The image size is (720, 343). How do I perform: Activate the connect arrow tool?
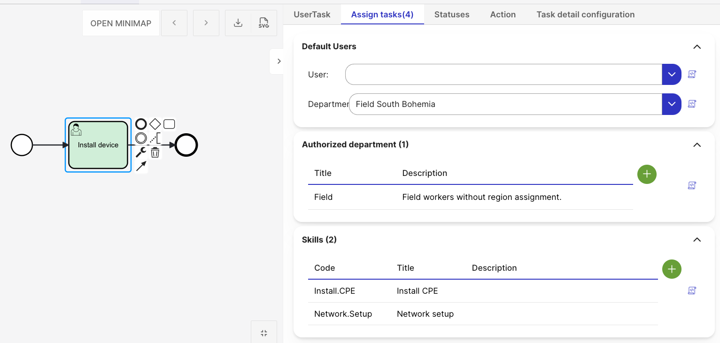[141, 166]
